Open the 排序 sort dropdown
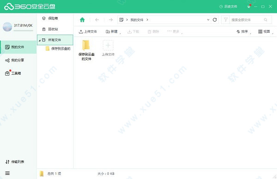The height and width of the screenshot is (179, 277). pyautogui.click(x=243, y=31)
